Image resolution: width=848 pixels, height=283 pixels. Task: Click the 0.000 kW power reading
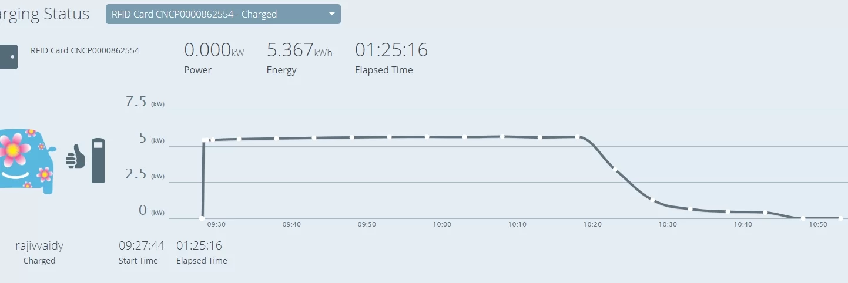[207, 50]
